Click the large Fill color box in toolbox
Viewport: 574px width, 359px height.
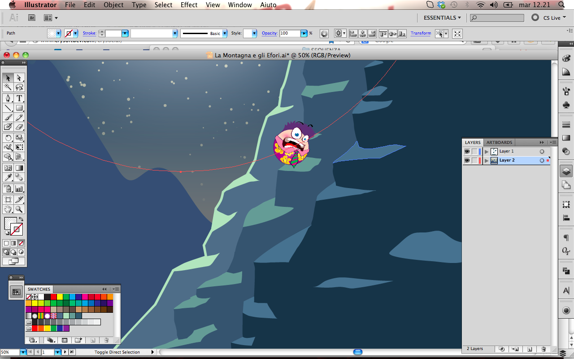tap(10, 223)
